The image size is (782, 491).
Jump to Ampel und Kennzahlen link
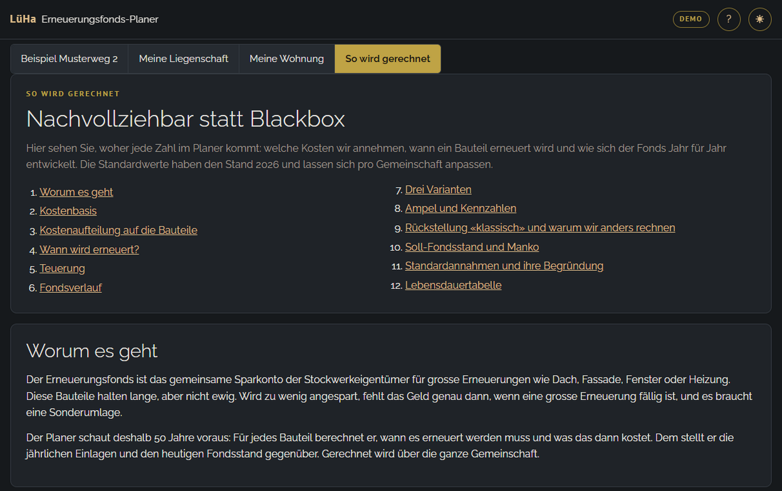[461, 208]
